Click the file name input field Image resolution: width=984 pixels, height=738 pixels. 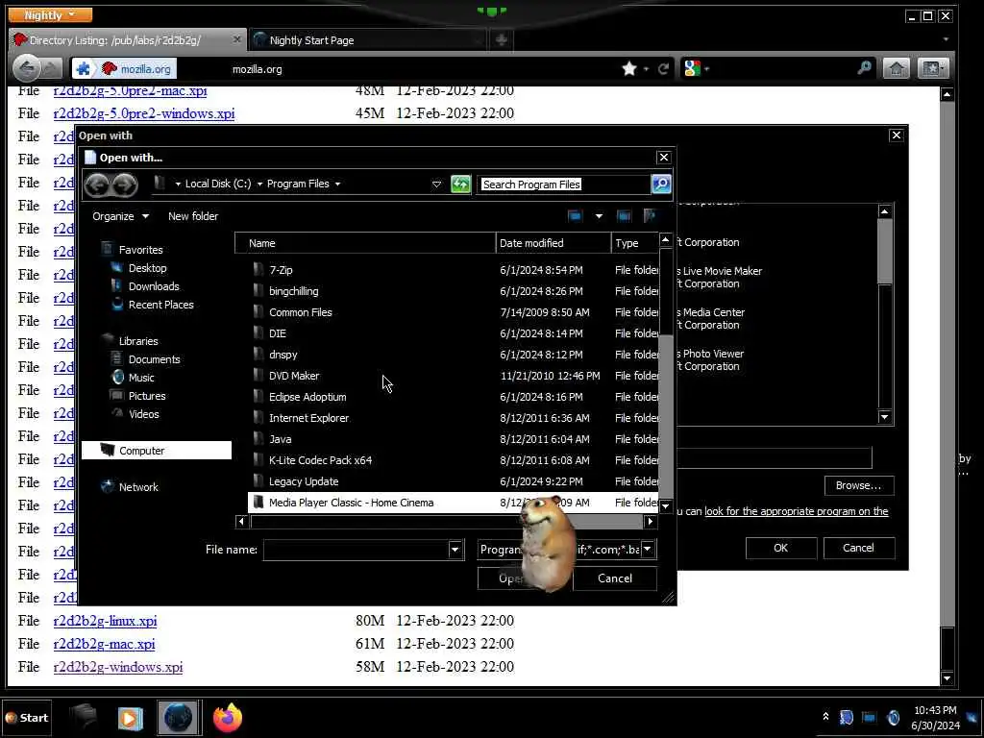[x=356, y=550]
